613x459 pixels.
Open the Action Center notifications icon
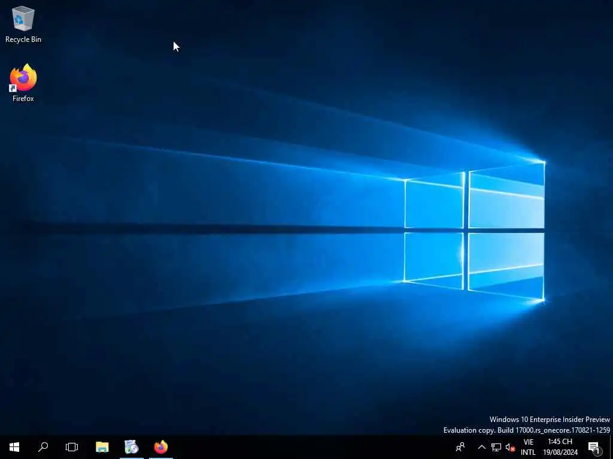[x=594, y=447]
